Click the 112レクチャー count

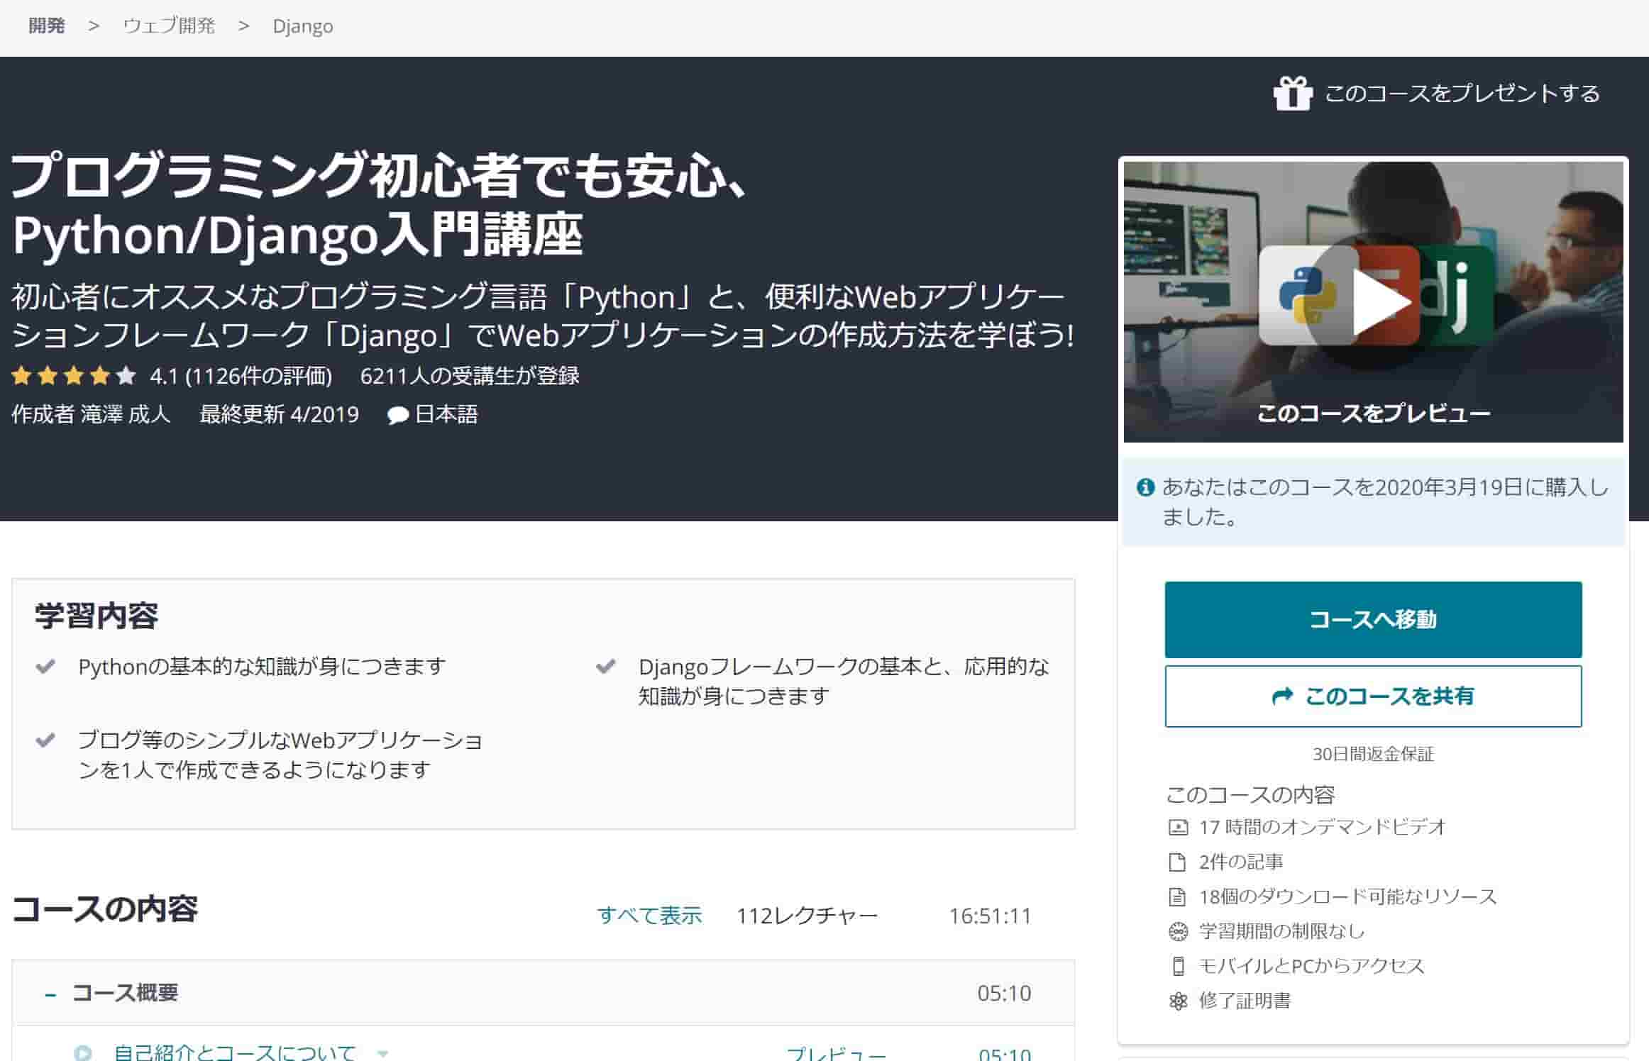tap(807, 916)
